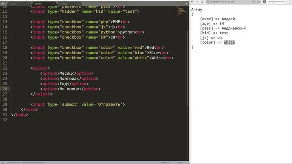Click the word Array in browser output
This screenshot has width=292, height=164.
(197, 10)
